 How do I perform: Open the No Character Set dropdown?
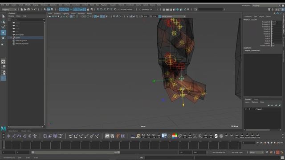pyautogui.click(x=219, y=152)
